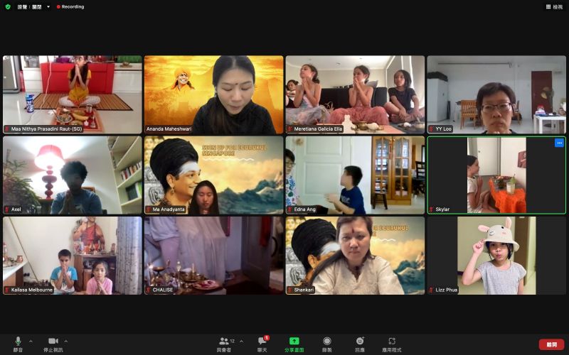The height and width of the screenshot is (355, 569).
Task: Click the name label Edna Ang
Action: pyautogui.click(x=305, y=209)
